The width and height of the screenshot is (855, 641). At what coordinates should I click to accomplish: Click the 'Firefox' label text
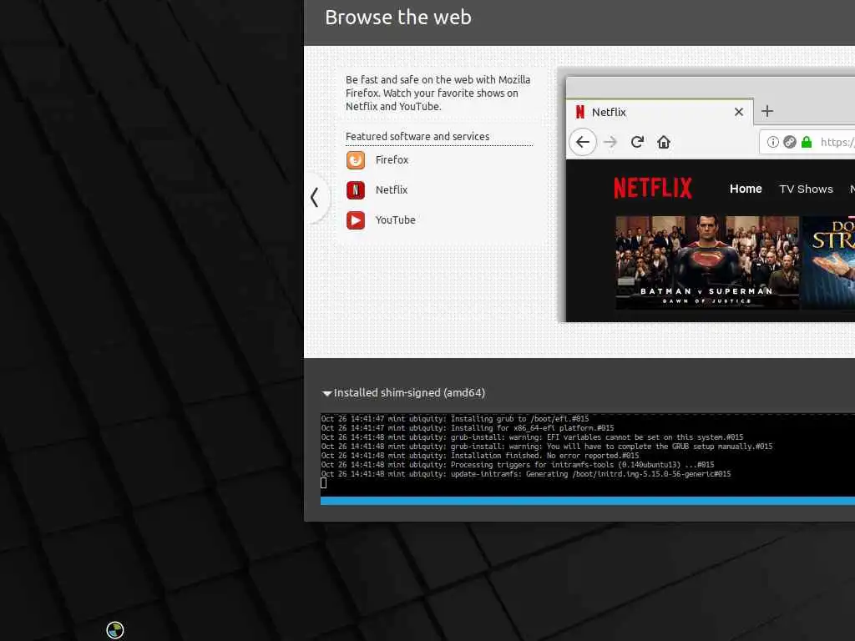point(392,159)
